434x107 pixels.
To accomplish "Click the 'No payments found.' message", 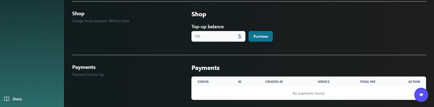I will pyautogui.click(x=309, y=93).
